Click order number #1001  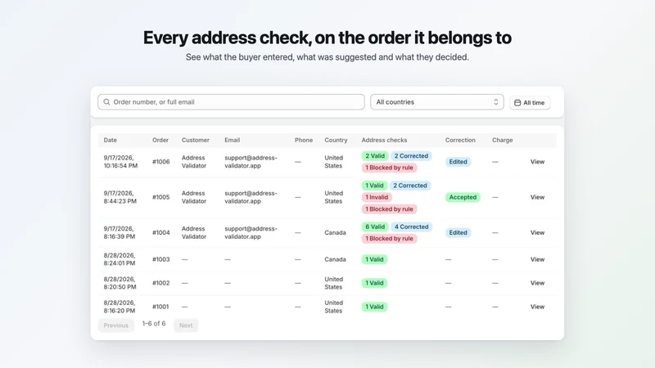[160, 307]
